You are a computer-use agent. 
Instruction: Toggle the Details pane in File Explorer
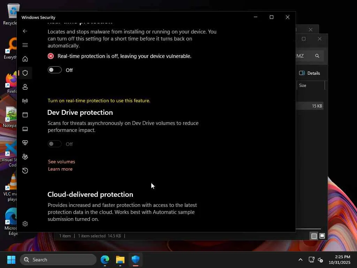click(x=309, y=73)
